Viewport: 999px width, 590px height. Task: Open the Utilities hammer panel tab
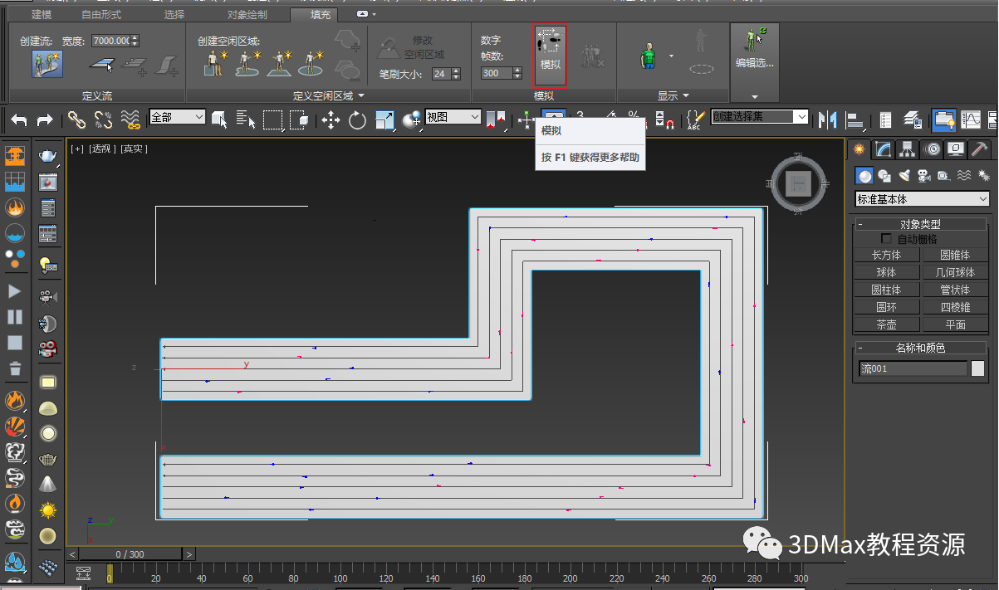pyautogui.click(x=980, y=149)
